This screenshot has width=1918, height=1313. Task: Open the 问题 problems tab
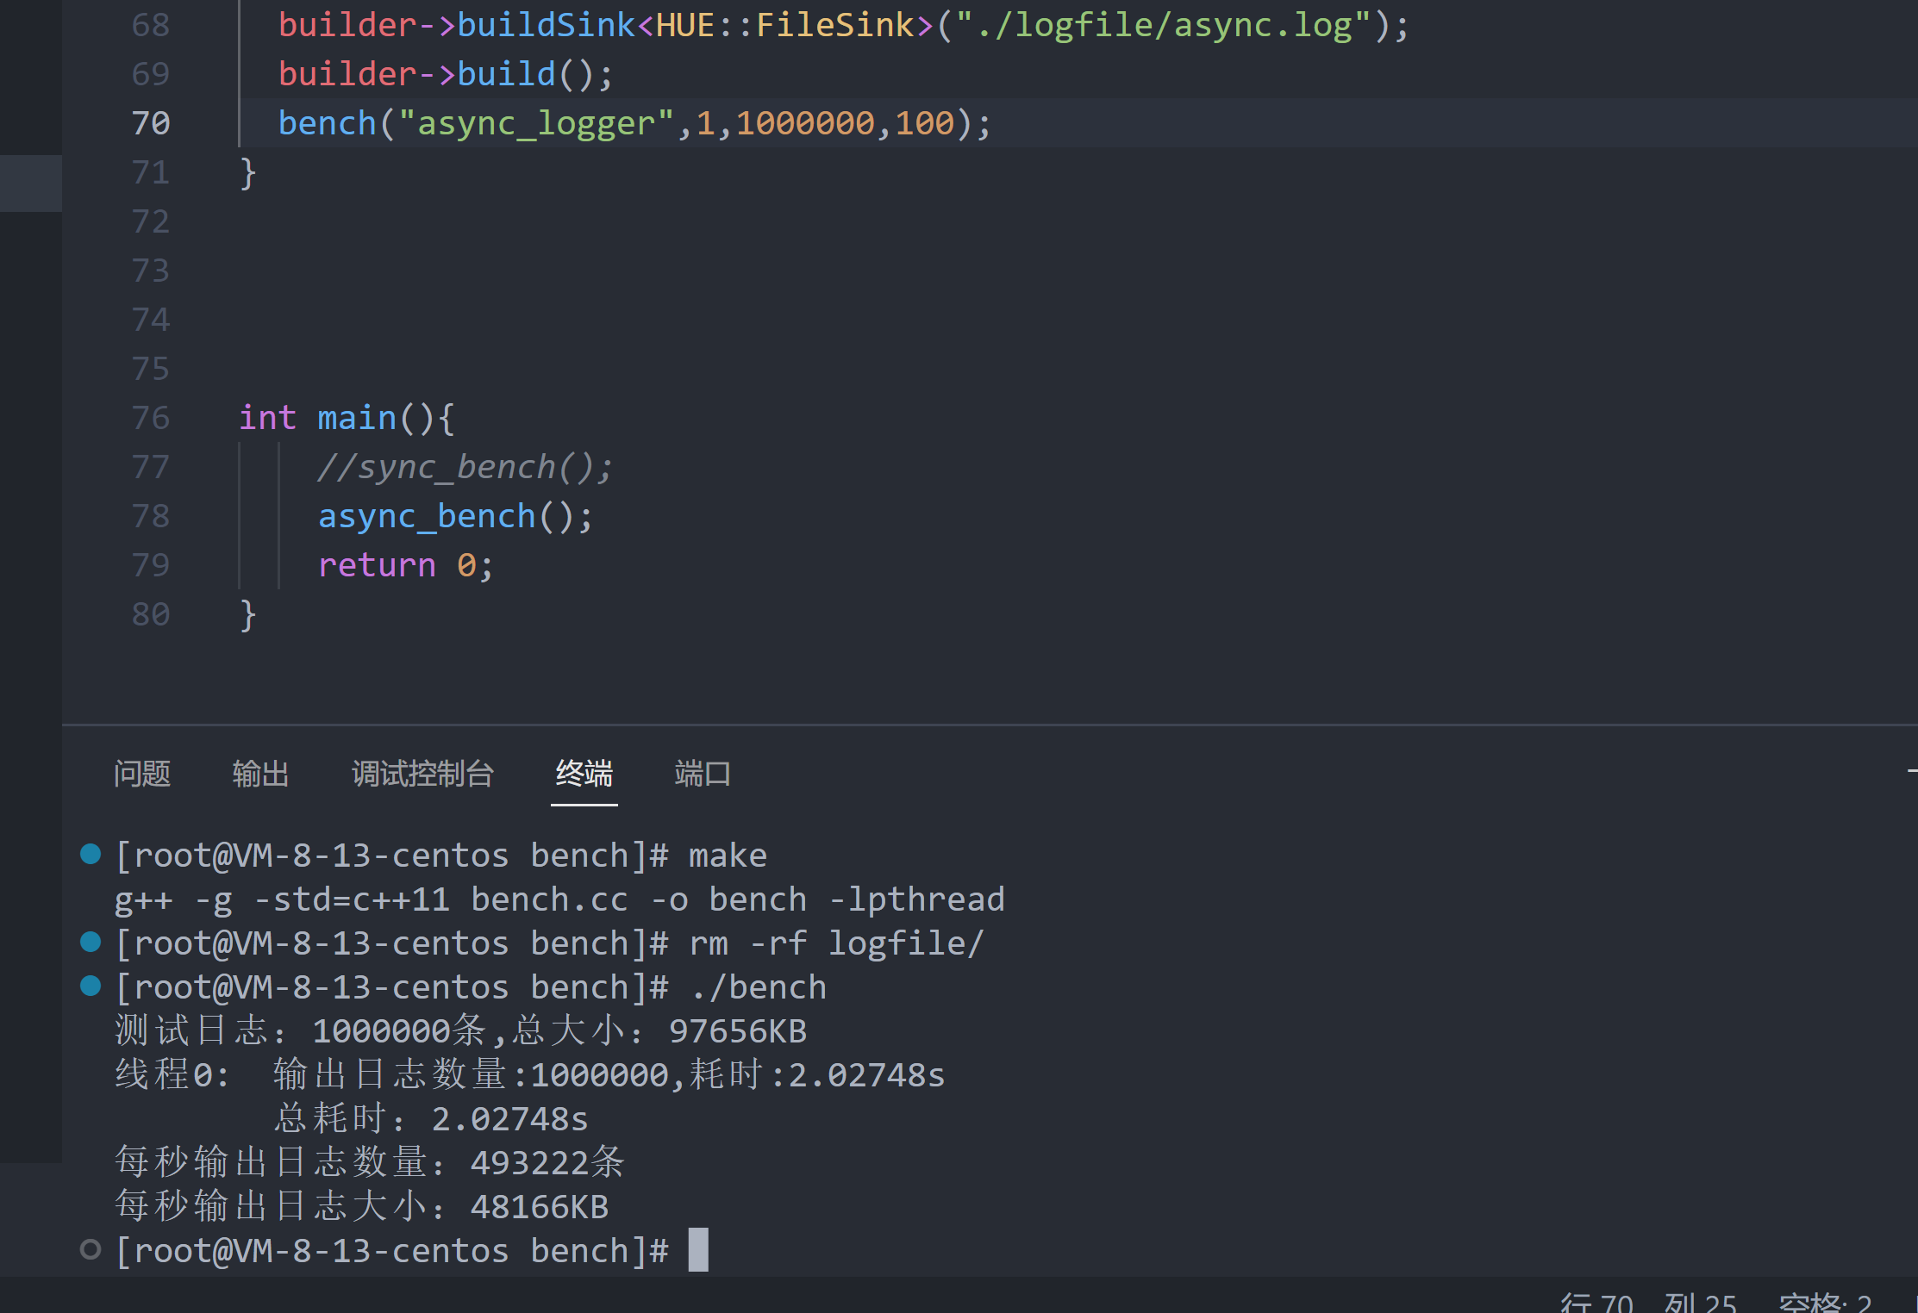[x=142, y=773]
